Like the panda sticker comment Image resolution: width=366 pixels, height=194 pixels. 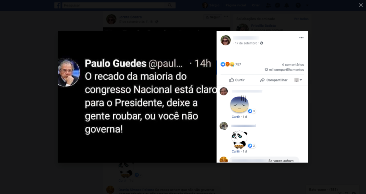[x=236, y=152]
